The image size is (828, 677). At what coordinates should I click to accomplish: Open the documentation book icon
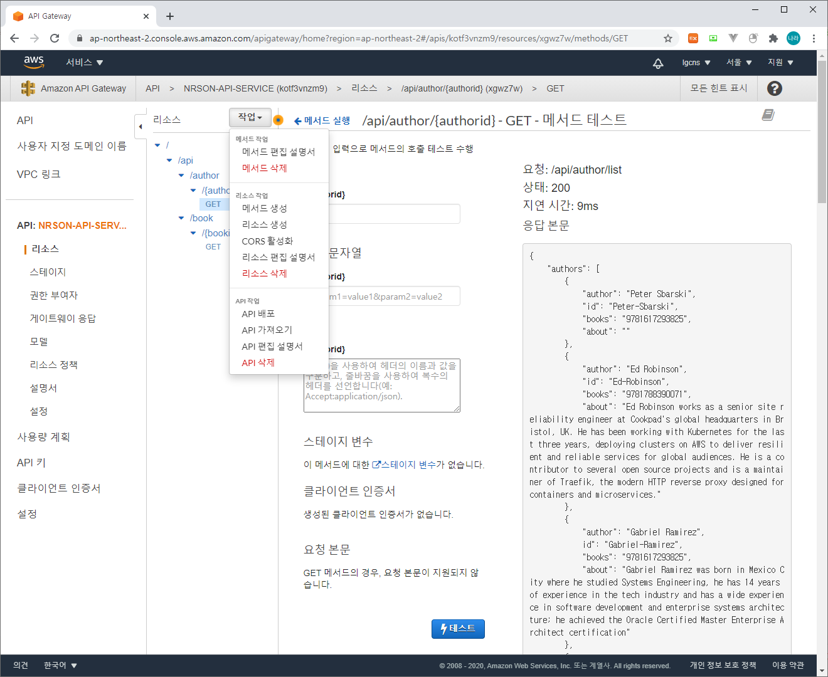click(x=768, y=115)
